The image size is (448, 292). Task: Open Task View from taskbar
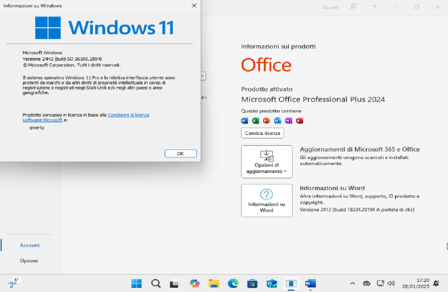click(175, 283)
